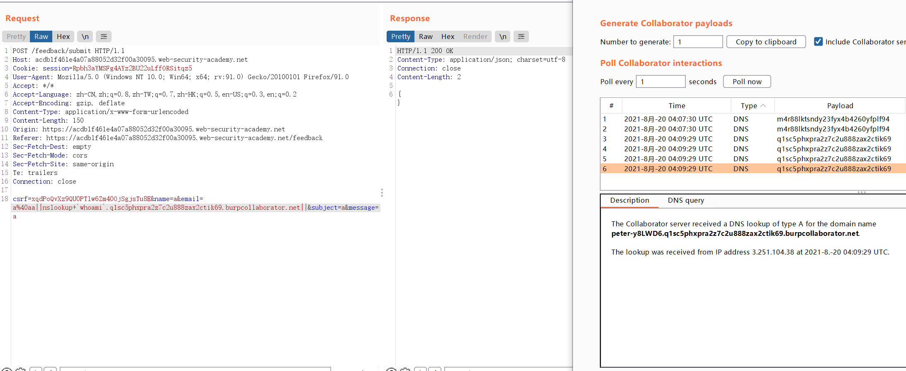
Task: Click the 'Sec-Fetch-Site: same-origin' header line
Action: pyautogui.click(x=63, y=164)
